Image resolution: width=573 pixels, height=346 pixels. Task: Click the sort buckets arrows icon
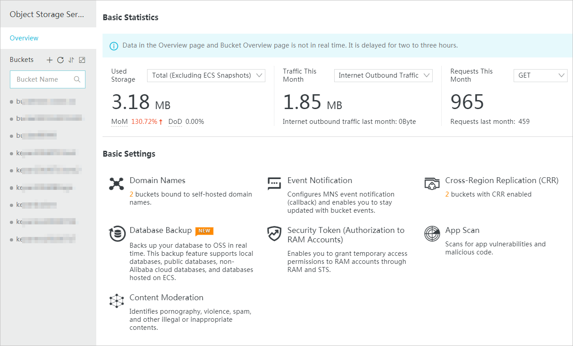(x=71, y=60)
